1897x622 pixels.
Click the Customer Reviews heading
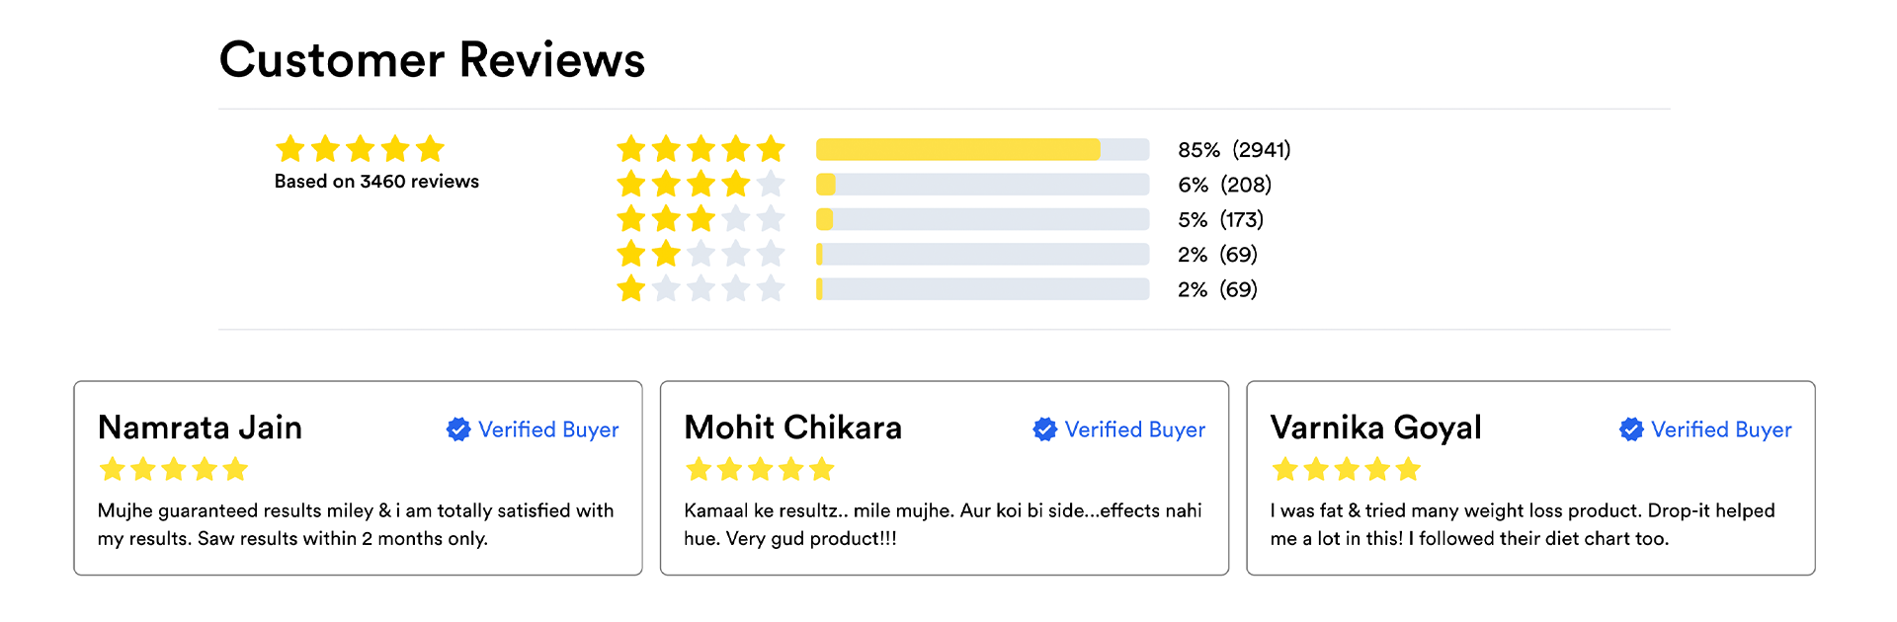tap(432, 60)
